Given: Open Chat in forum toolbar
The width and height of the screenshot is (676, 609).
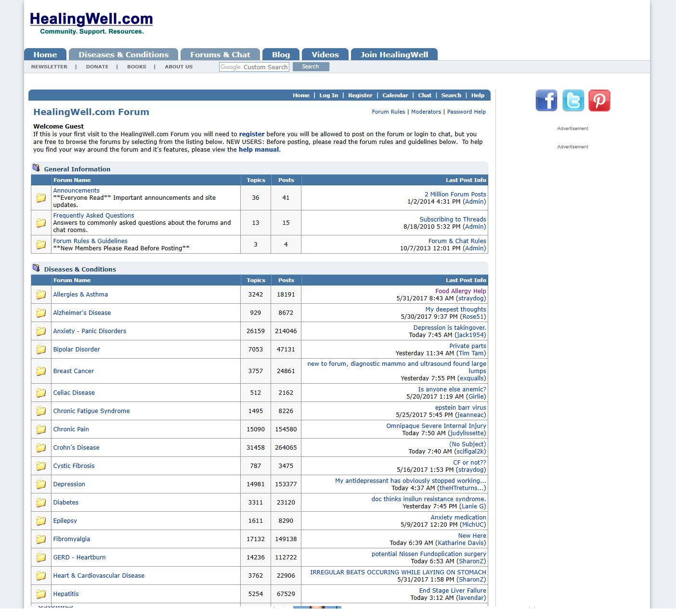Looking at the screenshot, I should coord(425,95).
